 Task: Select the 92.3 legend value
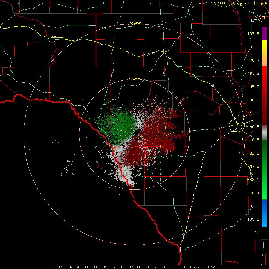click(254, 47)
